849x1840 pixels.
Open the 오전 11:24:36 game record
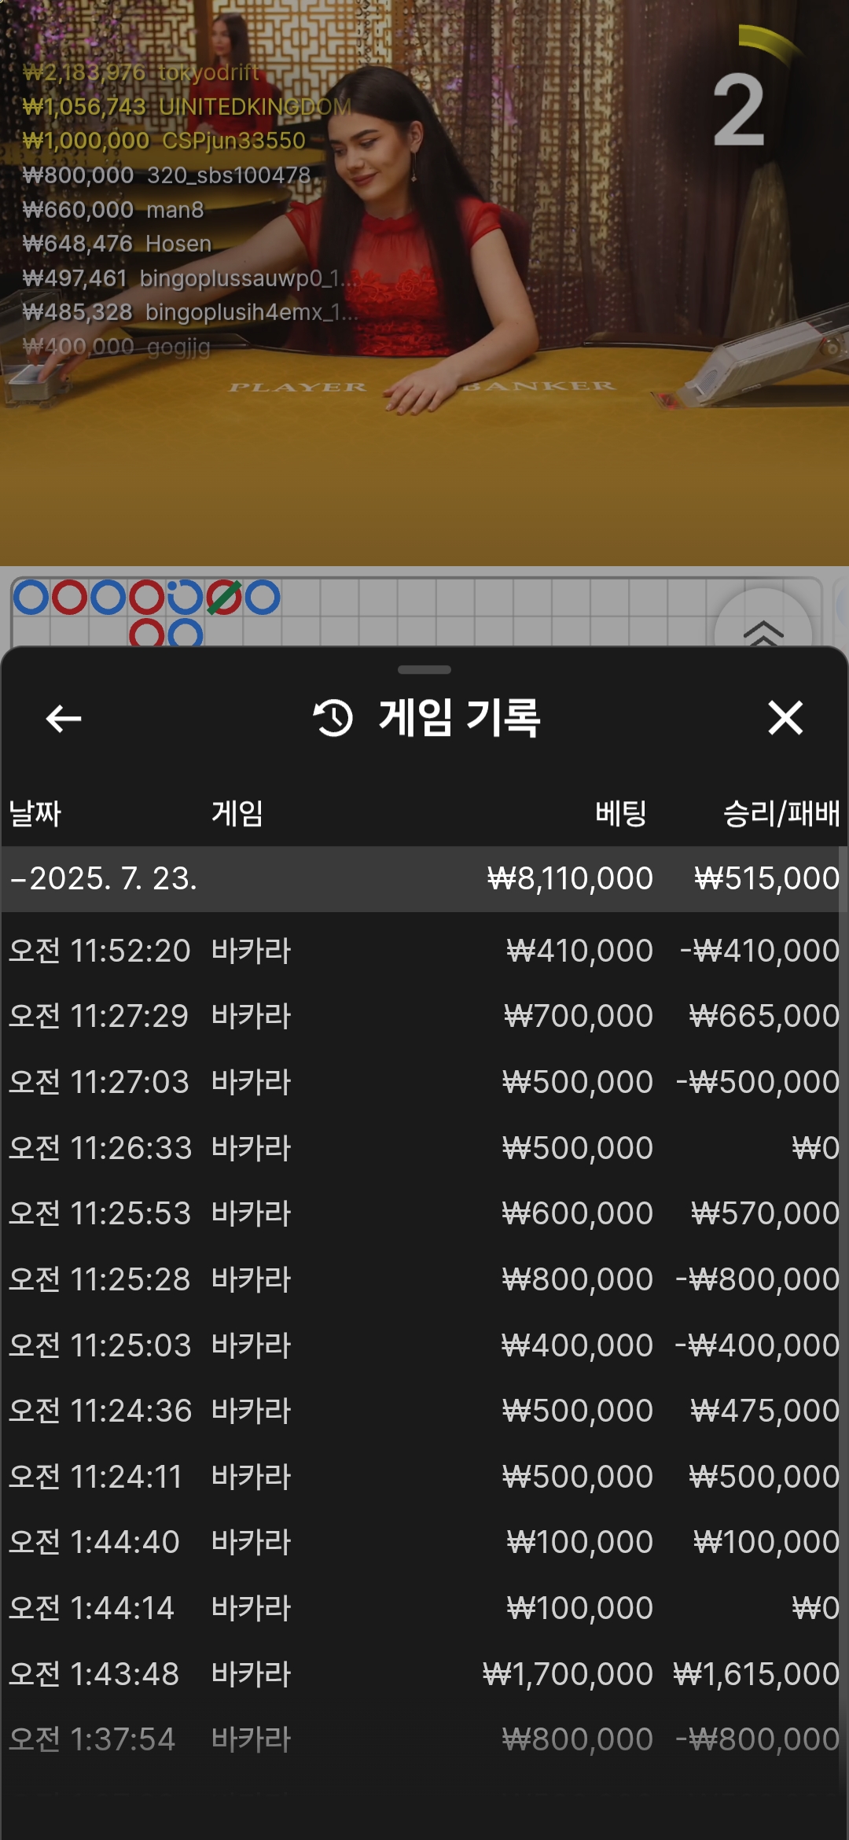coord(424,1411)
